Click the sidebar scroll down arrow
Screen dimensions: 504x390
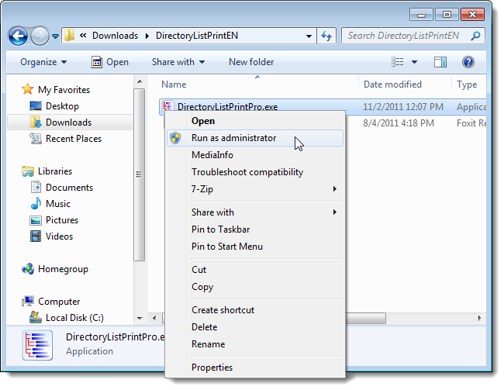pos(140,319)
